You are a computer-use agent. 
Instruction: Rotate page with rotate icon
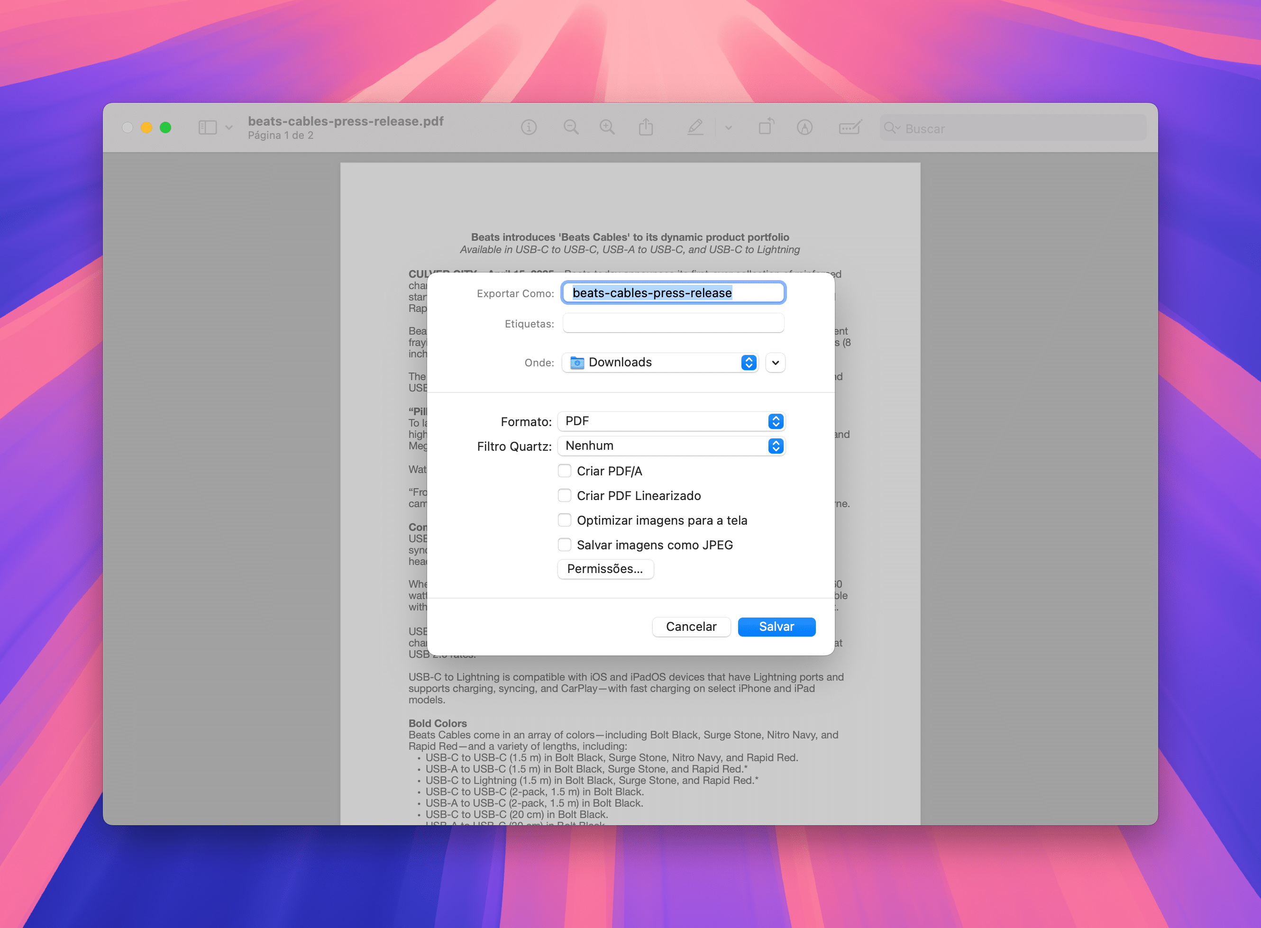pos(766,127)
